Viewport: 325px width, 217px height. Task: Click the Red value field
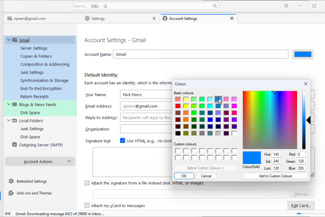(301, 154)
